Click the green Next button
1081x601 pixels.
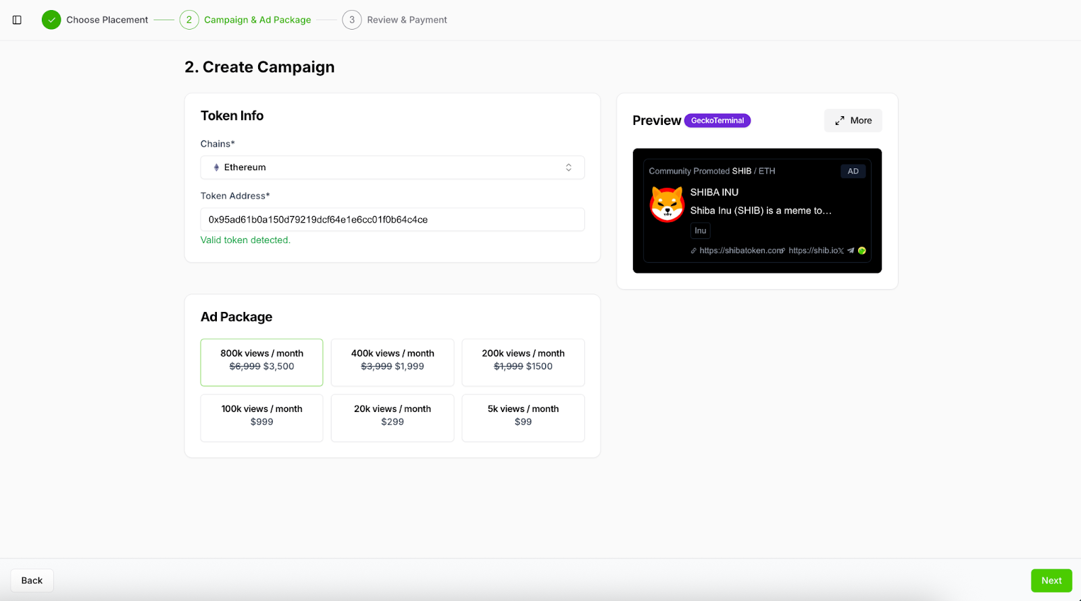point(1051,581)
